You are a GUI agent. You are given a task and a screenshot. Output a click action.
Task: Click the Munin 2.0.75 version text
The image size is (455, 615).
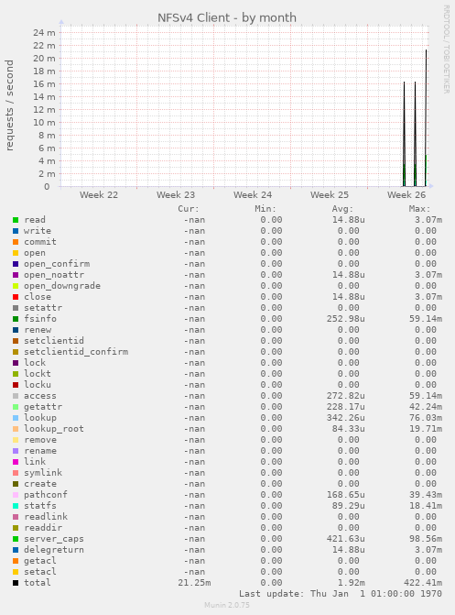point(227,605)
